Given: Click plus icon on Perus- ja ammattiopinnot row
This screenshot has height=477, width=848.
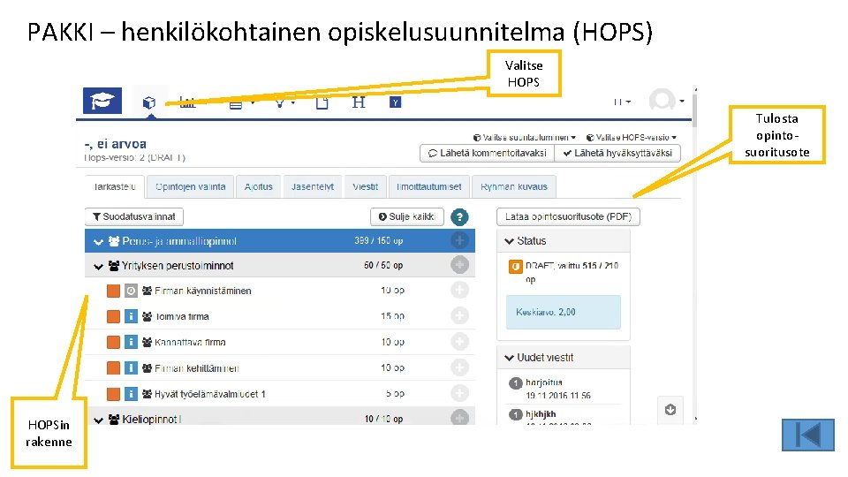Looking at the screenshot, I should tap(459, 240).
